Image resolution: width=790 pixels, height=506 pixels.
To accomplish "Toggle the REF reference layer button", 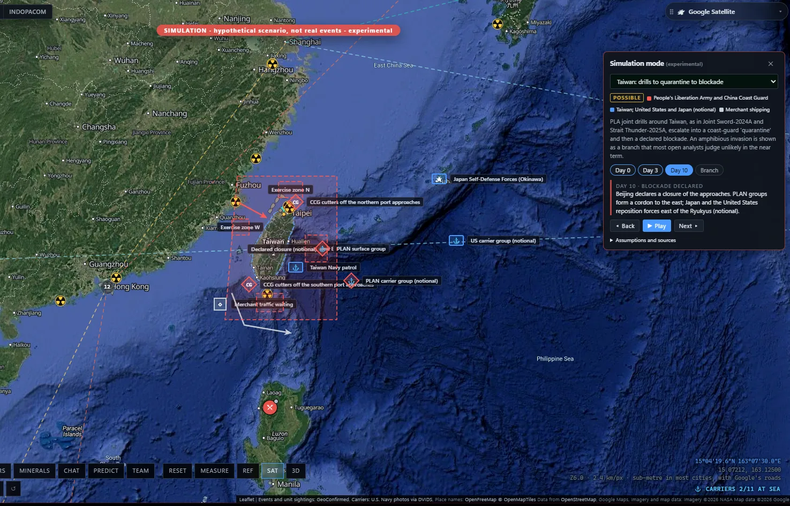I will (x=248, y=471).
